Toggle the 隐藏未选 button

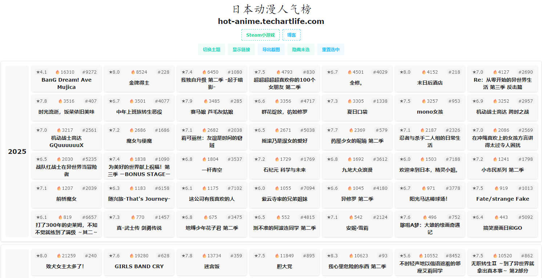tap(301, 49)
